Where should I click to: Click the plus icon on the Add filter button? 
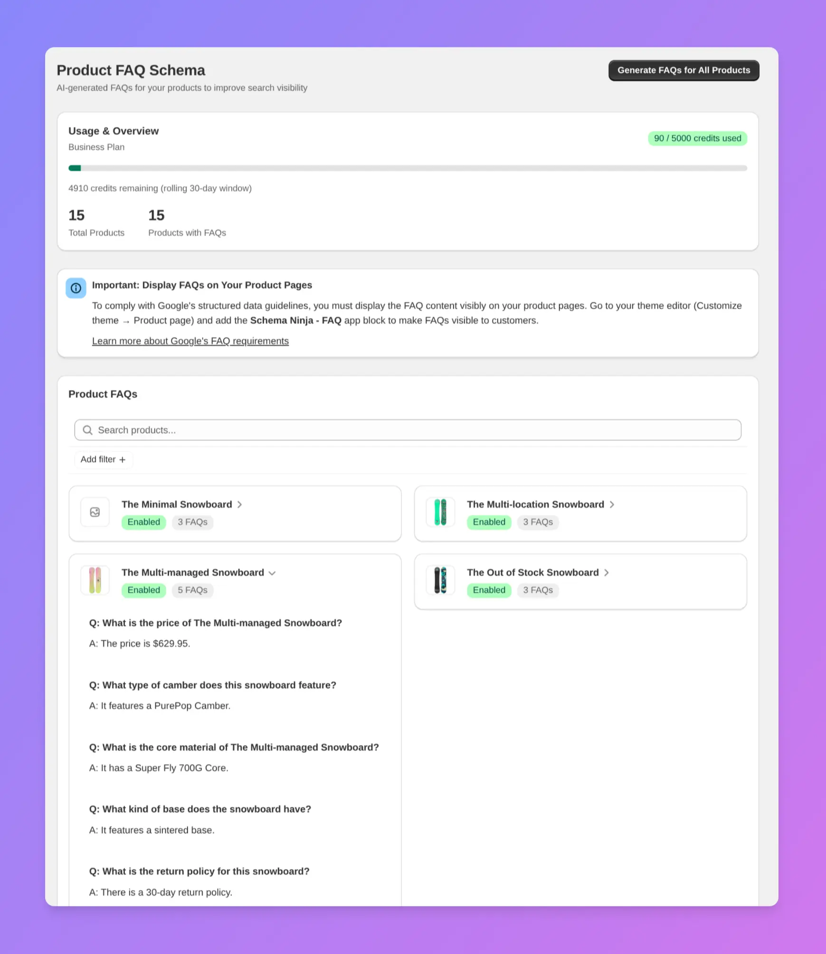[123, 459]
